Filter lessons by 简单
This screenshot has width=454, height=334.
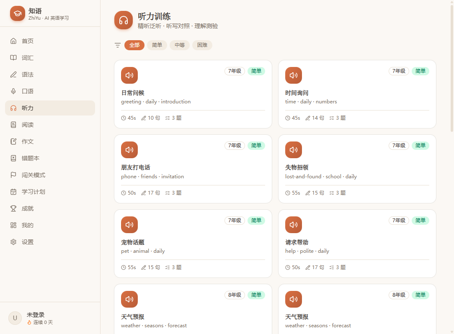pos(157,45)
